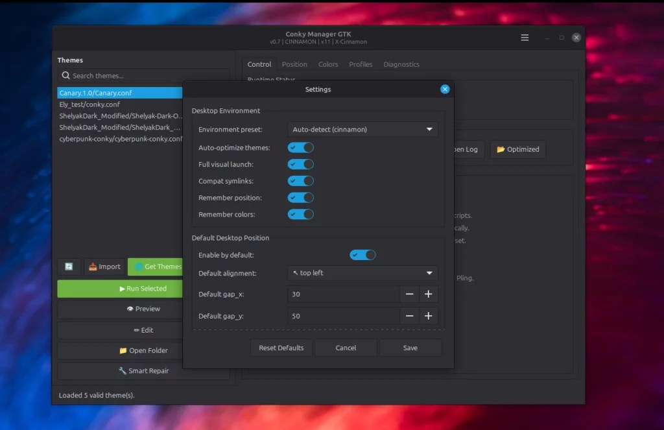Click the Open Folder button
The image size is (664, 430).
(120, 350)
